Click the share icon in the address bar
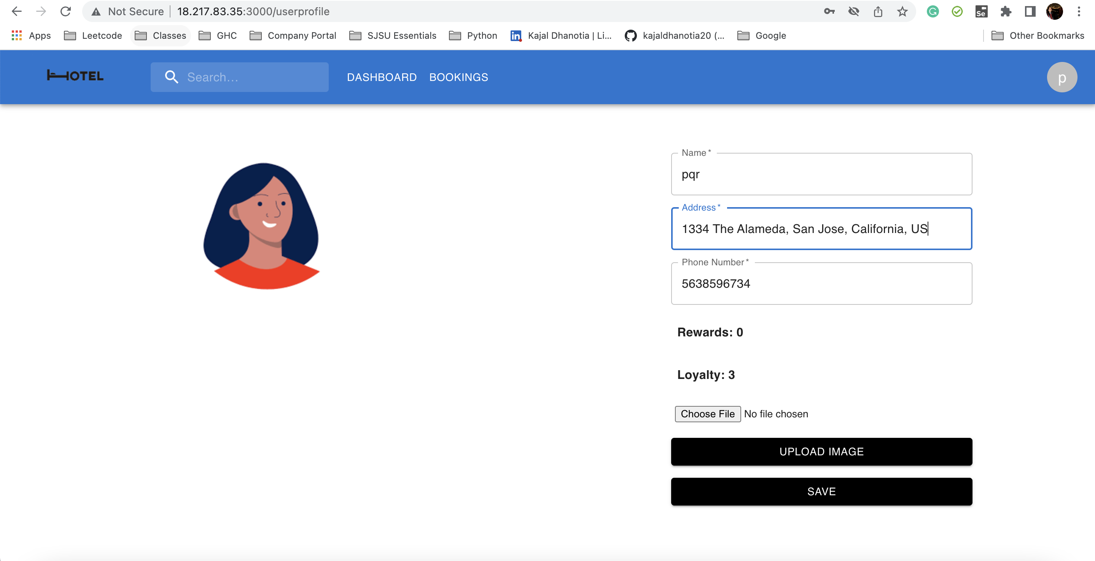1095x561 pixels. pyautogui.click(x=878, y=11)
